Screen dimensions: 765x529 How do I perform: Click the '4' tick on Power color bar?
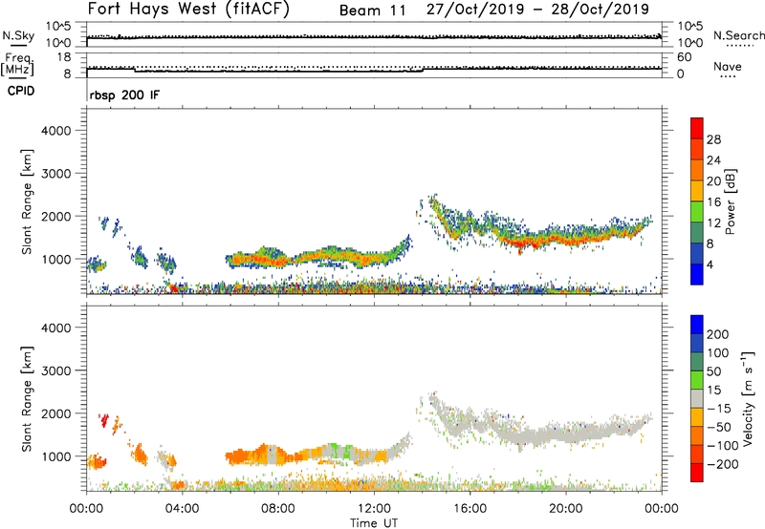point(710,264)
